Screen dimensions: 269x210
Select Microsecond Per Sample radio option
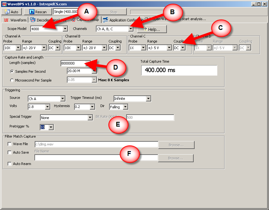click(12, 80)
